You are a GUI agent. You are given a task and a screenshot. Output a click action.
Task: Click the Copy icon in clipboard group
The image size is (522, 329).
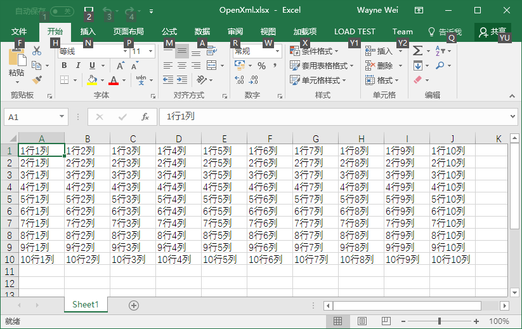(x=37, y=65)
